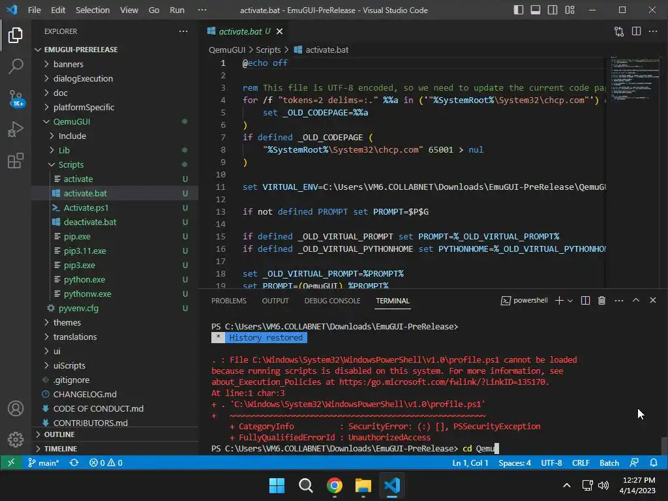Split the editor to the right

636,31
